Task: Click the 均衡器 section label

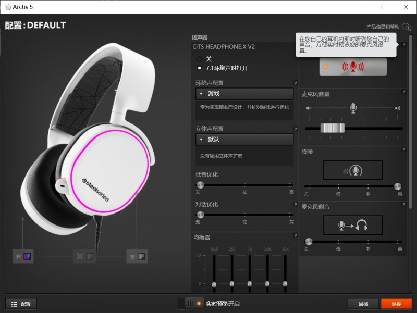Action: pyautogui.click(x=202, y=237)
